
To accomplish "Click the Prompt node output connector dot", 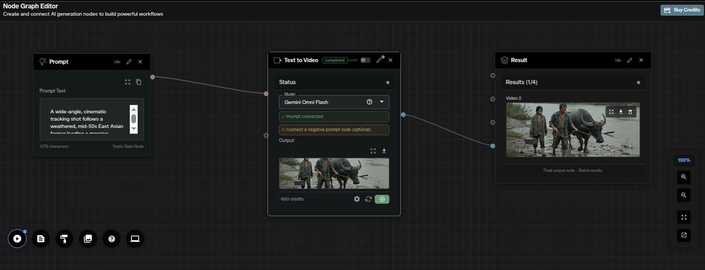I will (x=152, y=77).
